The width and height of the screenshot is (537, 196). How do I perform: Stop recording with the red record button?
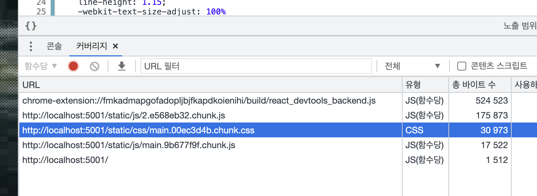click(73, 66)
